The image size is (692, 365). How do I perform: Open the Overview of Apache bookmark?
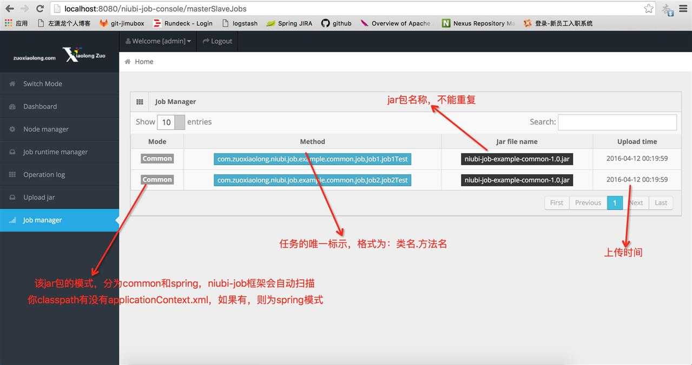[396, 23]
